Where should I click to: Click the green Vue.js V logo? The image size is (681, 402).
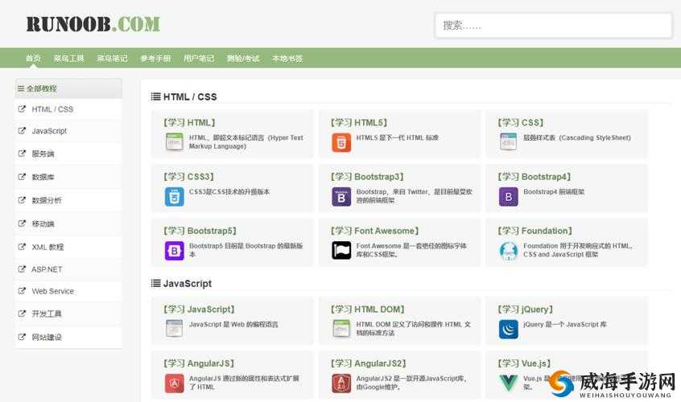(509, 383)
